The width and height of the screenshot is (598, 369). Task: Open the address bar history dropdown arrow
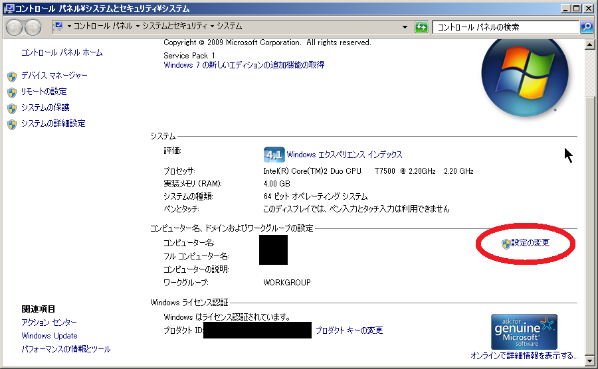click(405, 27)
